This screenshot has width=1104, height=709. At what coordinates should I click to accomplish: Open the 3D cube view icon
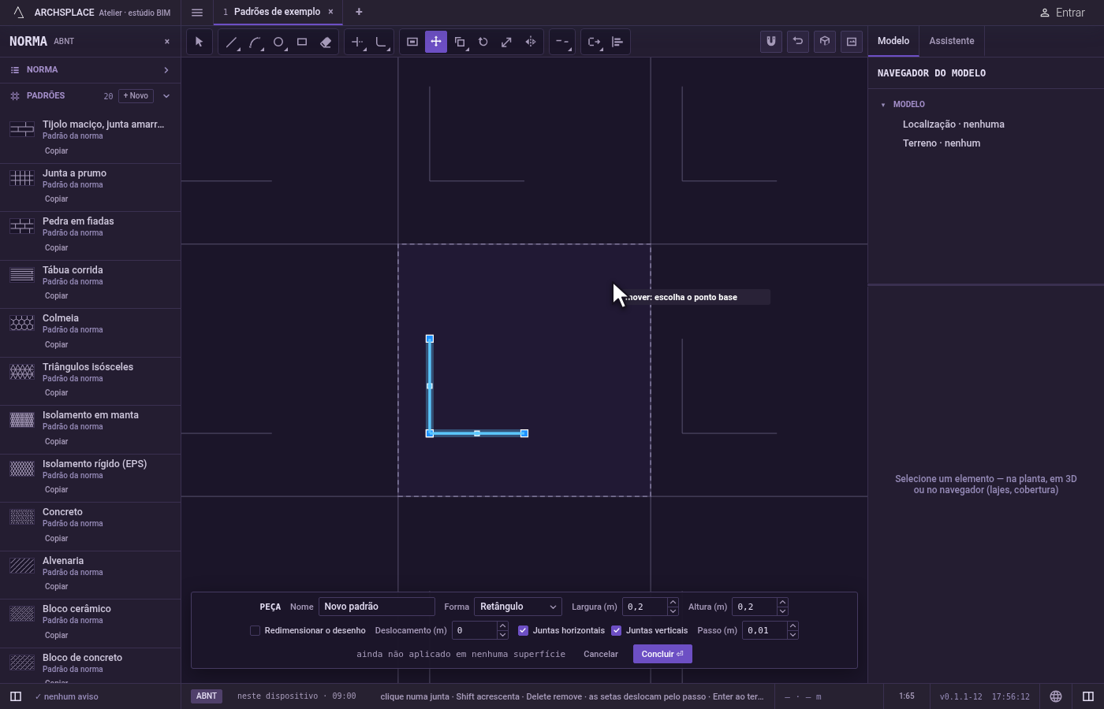pyautogui.click(x=825, y=42)
